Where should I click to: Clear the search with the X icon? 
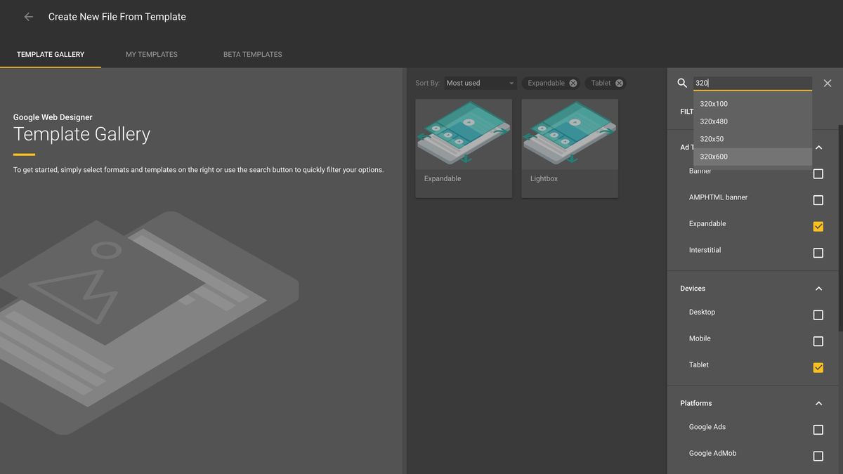827,82
